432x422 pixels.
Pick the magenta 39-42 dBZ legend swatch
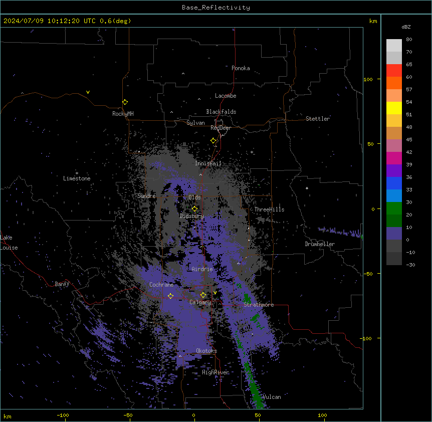tap(394, 158)
